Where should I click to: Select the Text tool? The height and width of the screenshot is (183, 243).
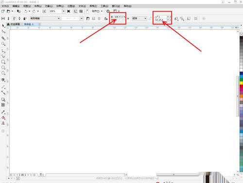3,80
